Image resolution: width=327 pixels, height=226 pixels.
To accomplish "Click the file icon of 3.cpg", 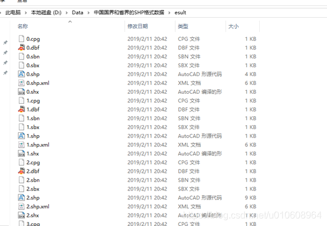I will (21, 224).
